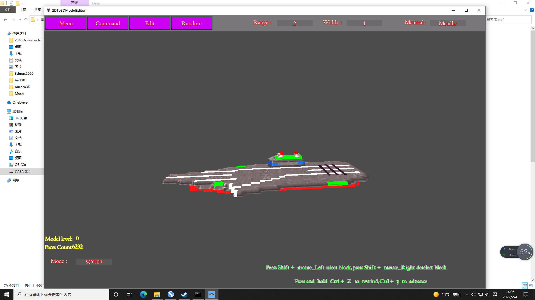
Task: Open Steam from the taskbar
Action: (x=184, y=294)
